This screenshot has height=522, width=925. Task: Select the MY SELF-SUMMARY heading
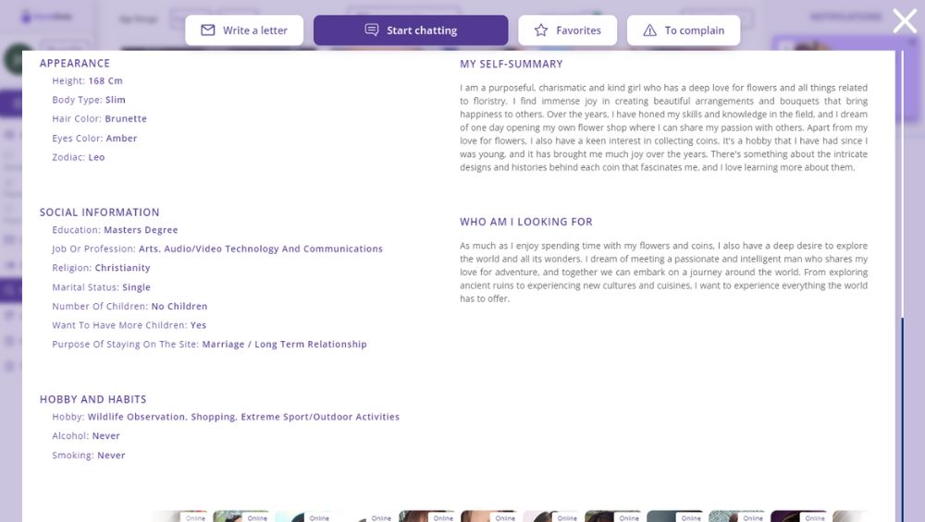click(512, 64)
